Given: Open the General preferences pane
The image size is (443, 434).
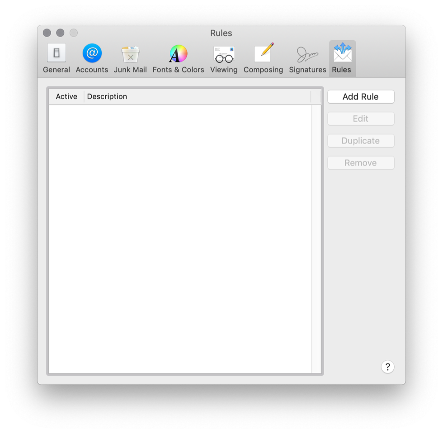Looking at the screenshot, I should click(x=57, y=58).
